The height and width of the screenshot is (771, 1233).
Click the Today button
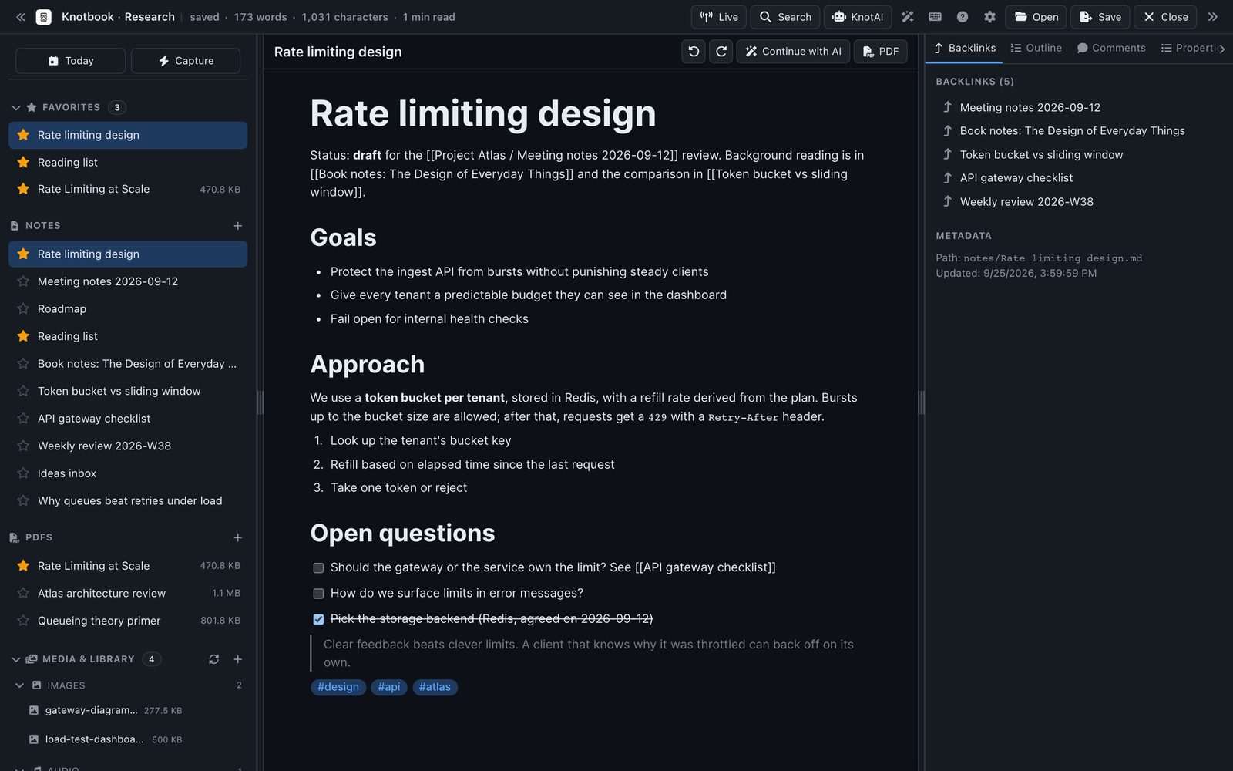[x=70, y=61]
